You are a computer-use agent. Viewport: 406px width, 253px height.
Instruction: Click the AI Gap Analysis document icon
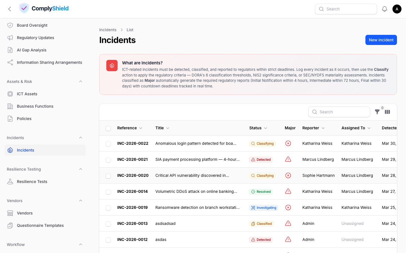tap(10, 50)
